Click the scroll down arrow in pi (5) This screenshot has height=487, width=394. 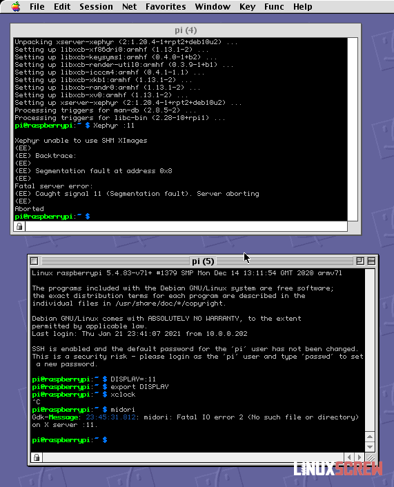[x=370, y=447]
